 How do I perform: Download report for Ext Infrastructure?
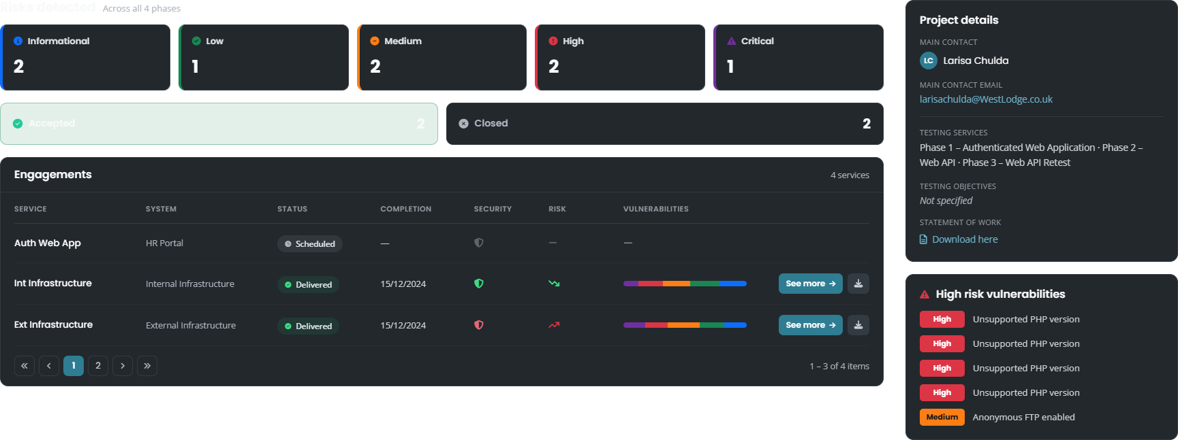pos(858,325)
